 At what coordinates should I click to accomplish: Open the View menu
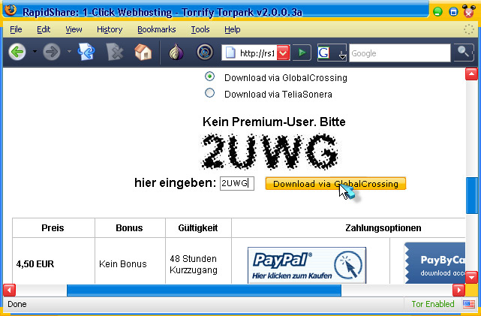[x=74, y=29]
